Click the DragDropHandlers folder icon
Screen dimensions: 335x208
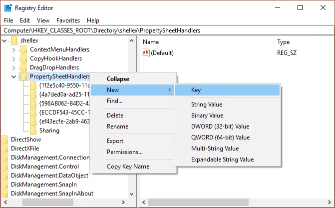click(x=24, y=67)
